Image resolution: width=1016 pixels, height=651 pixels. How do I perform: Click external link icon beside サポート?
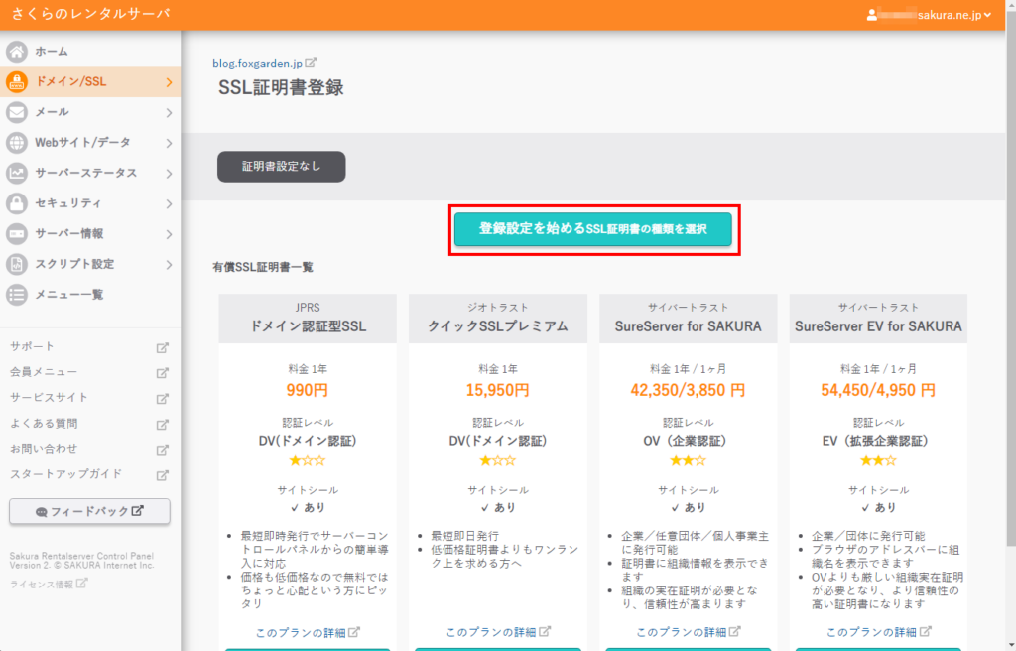coord(162,347)
